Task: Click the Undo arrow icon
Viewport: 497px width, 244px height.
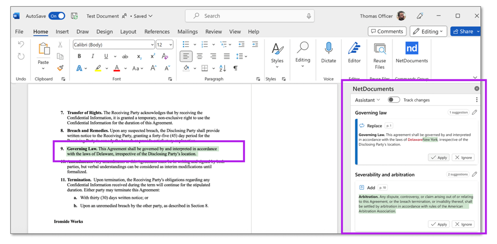Action: tap(21, 45)
